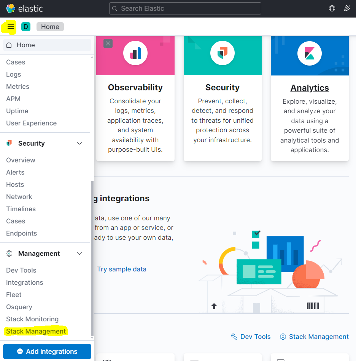Open Metrics in the sidebar
356x361 pixels.
[x=17, y=87]
